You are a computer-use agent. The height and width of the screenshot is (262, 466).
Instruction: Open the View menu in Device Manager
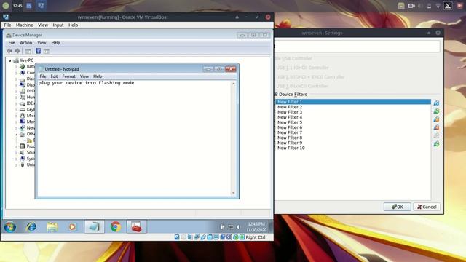42,43
